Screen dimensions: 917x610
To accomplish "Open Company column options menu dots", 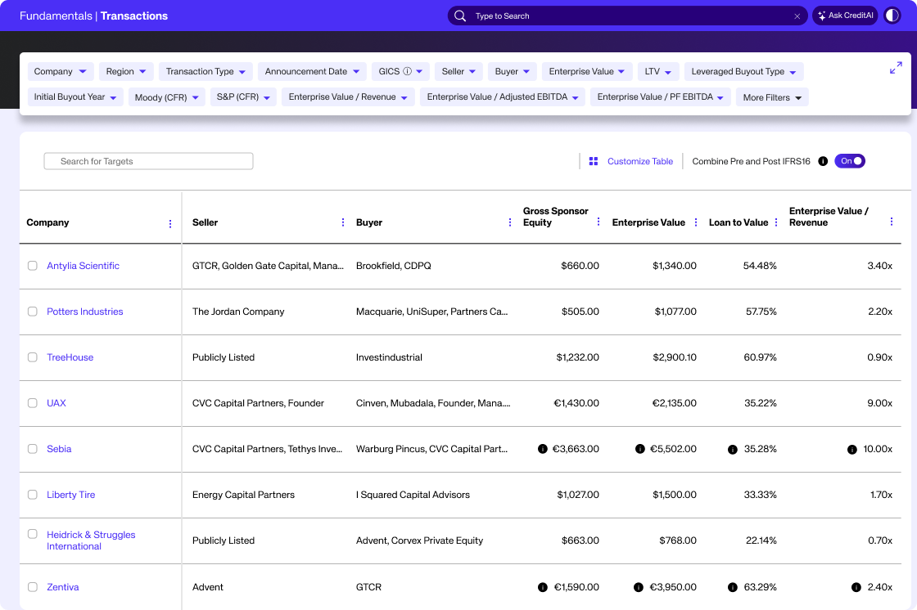I will pos(170,224).
